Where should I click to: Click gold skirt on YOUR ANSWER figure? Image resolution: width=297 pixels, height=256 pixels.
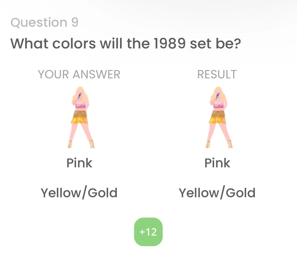tap(80, 117)
